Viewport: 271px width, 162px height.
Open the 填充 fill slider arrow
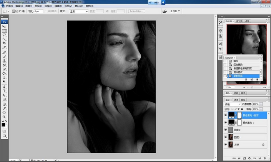[x=261, y=109]
